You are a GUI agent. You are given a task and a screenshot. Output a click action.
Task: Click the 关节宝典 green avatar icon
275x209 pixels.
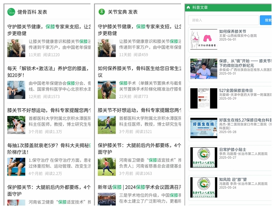pos(102,12)
